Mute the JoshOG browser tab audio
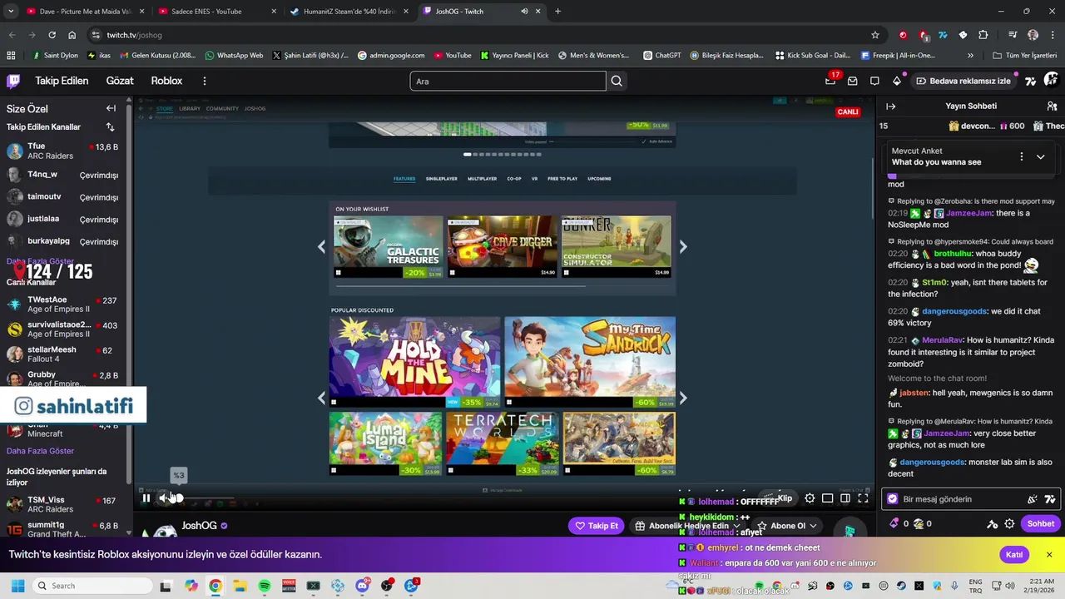1065x599 pixels. pos(524,12)
